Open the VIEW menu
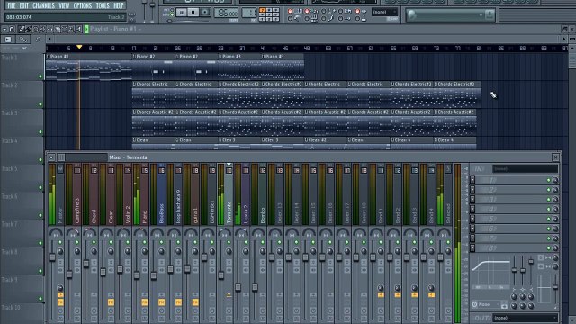This screenshot has height=324, width=576. 64,5
